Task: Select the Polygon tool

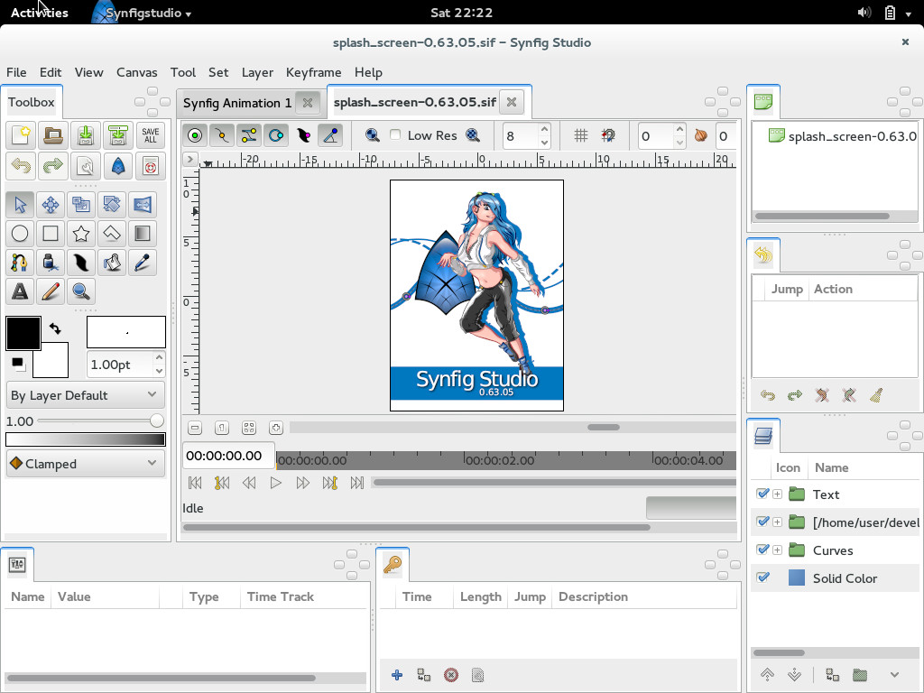Action: click(112, 234)
